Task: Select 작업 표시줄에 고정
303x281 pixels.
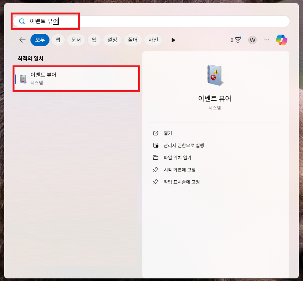Action: (182, 182)
